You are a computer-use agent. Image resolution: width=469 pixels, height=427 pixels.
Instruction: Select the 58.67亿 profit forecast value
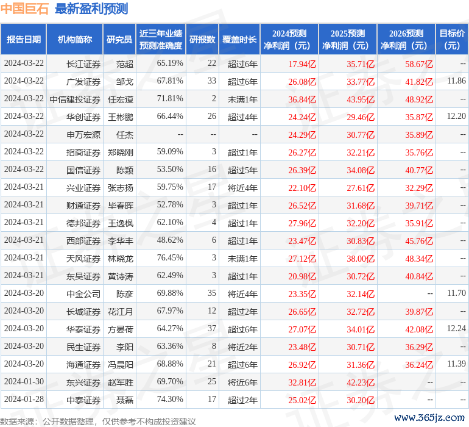pyautogui.click(x=419, y=63)
